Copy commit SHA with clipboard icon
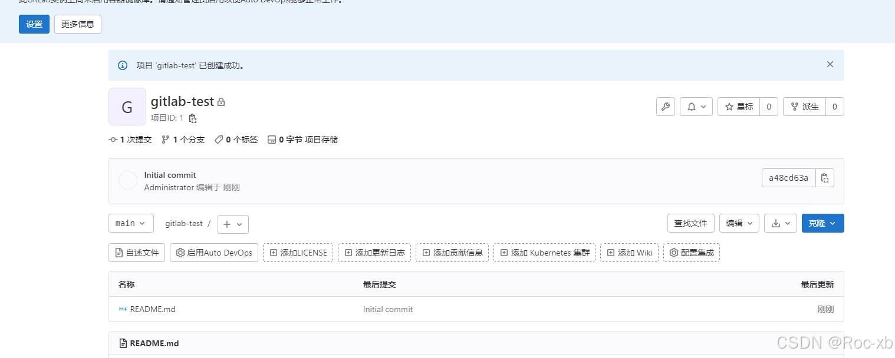The width and height of the screenshot is (895, 358). 825,178
